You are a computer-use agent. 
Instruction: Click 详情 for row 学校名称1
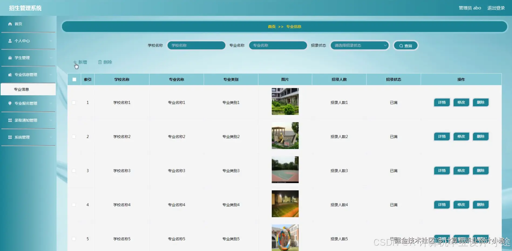pos(442,102)
